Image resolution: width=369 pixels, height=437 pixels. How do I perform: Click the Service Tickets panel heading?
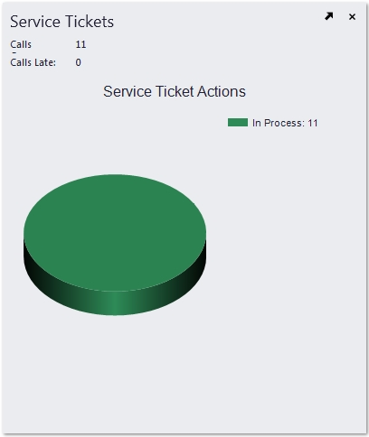[61, 22]
